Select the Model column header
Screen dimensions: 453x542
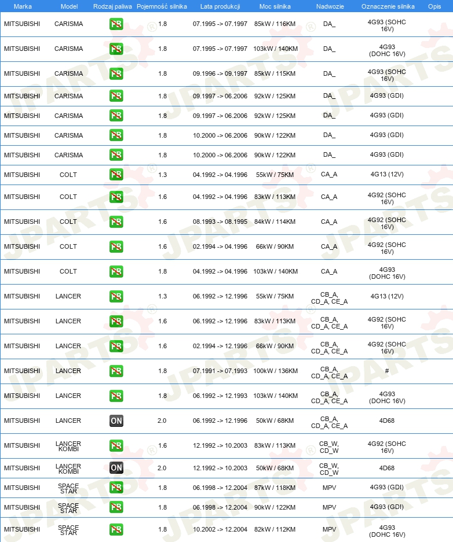click(69, 6)
